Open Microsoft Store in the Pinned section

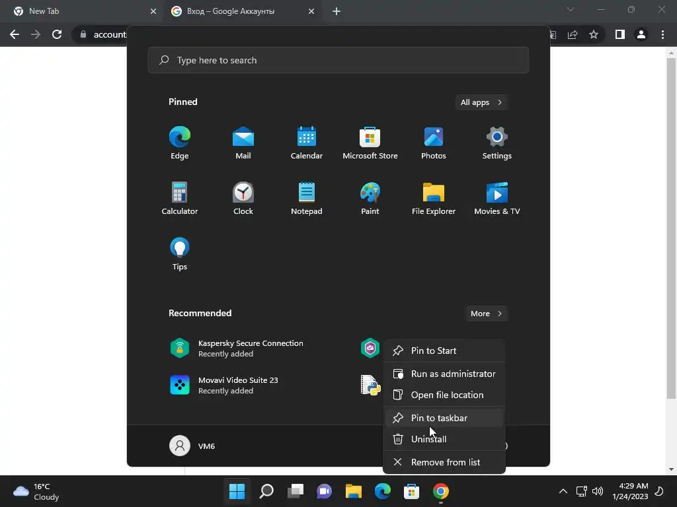tap(370, 143)
